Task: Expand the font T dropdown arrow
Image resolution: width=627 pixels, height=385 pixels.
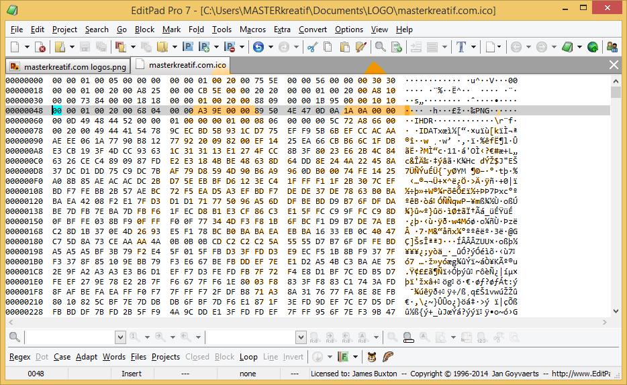Action: (x=473, y=47)
